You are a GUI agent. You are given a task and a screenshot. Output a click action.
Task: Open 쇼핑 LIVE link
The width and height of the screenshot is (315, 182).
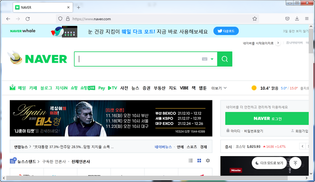pyautogui.click(x=88, y=88)
